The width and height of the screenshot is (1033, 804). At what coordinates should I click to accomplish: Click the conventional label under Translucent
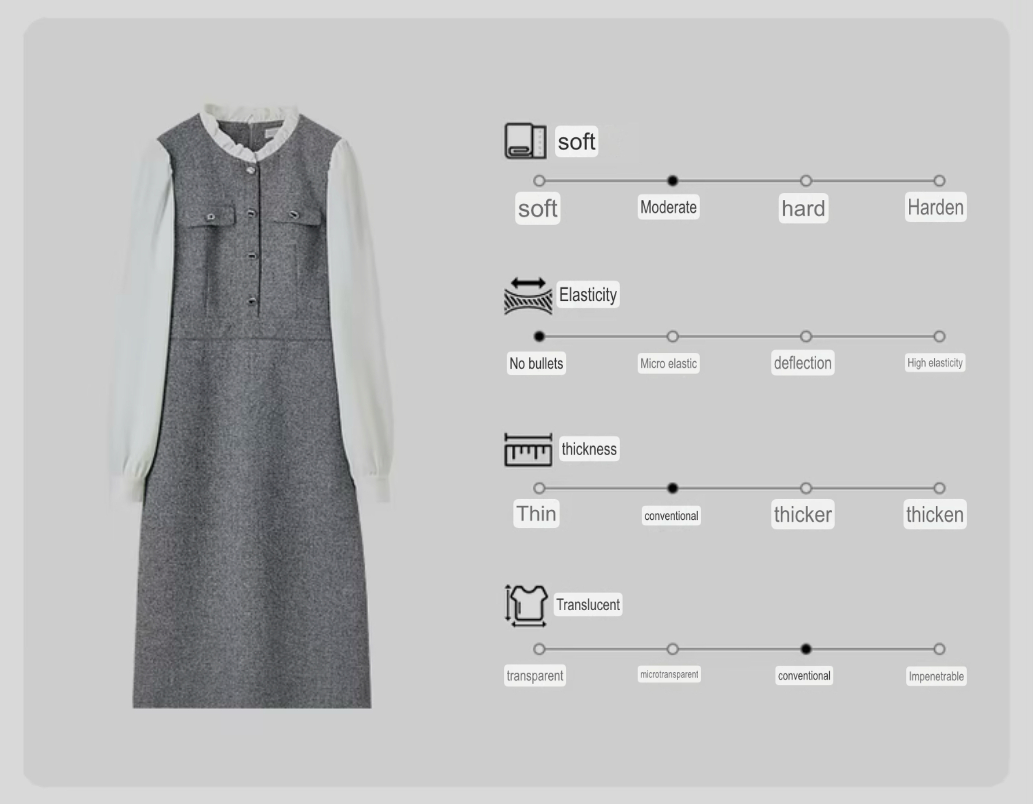coord(804,676)
